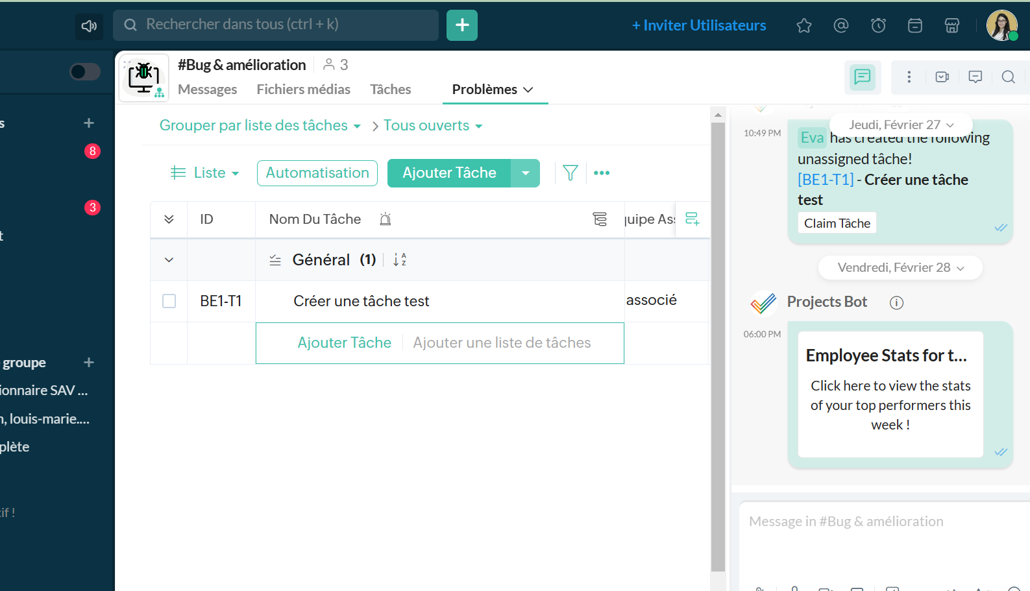Click the Automatisation button
Image resolution: width=1030 pixels, height=591 pixels.
coord(317,173)
